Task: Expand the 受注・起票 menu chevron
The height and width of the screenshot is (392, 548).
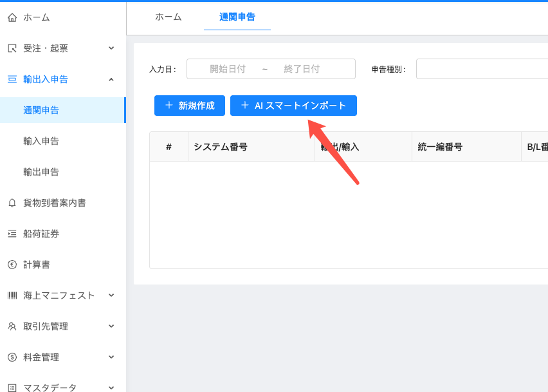Action: [x=111, y=48]
